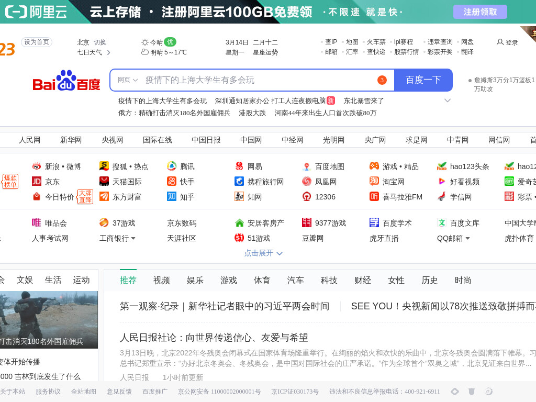This screenshot has width=536, height=402.
Task: Click the 百度地图 pin icon
Action: pyautogui.click(x=307, y=166)
